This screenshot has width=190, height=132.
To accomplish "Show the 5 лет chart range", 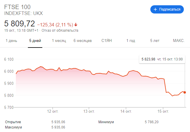I will pyautogui.click(x=155, y=41).
